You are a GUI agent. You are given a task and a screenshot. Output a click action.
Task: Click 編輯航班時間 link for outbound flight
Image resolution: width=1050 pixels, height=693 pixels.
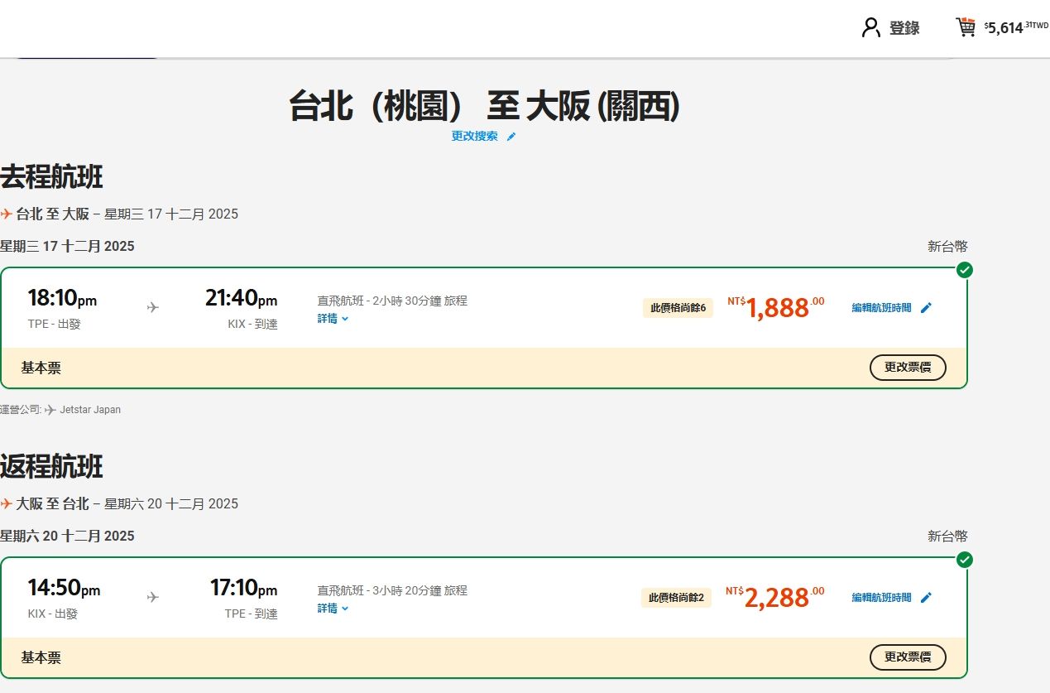coord(881,308)
